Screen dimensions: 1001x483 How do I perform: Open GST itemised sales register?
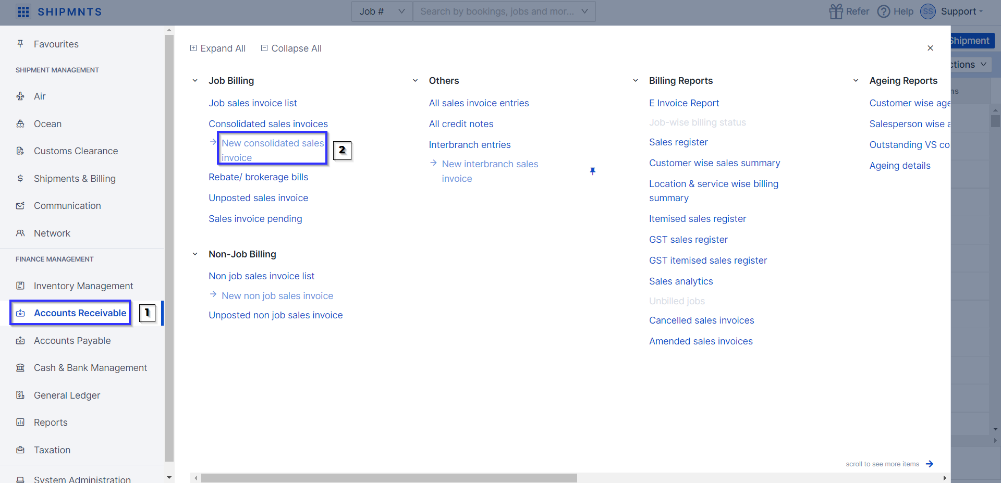coord(708,260)
